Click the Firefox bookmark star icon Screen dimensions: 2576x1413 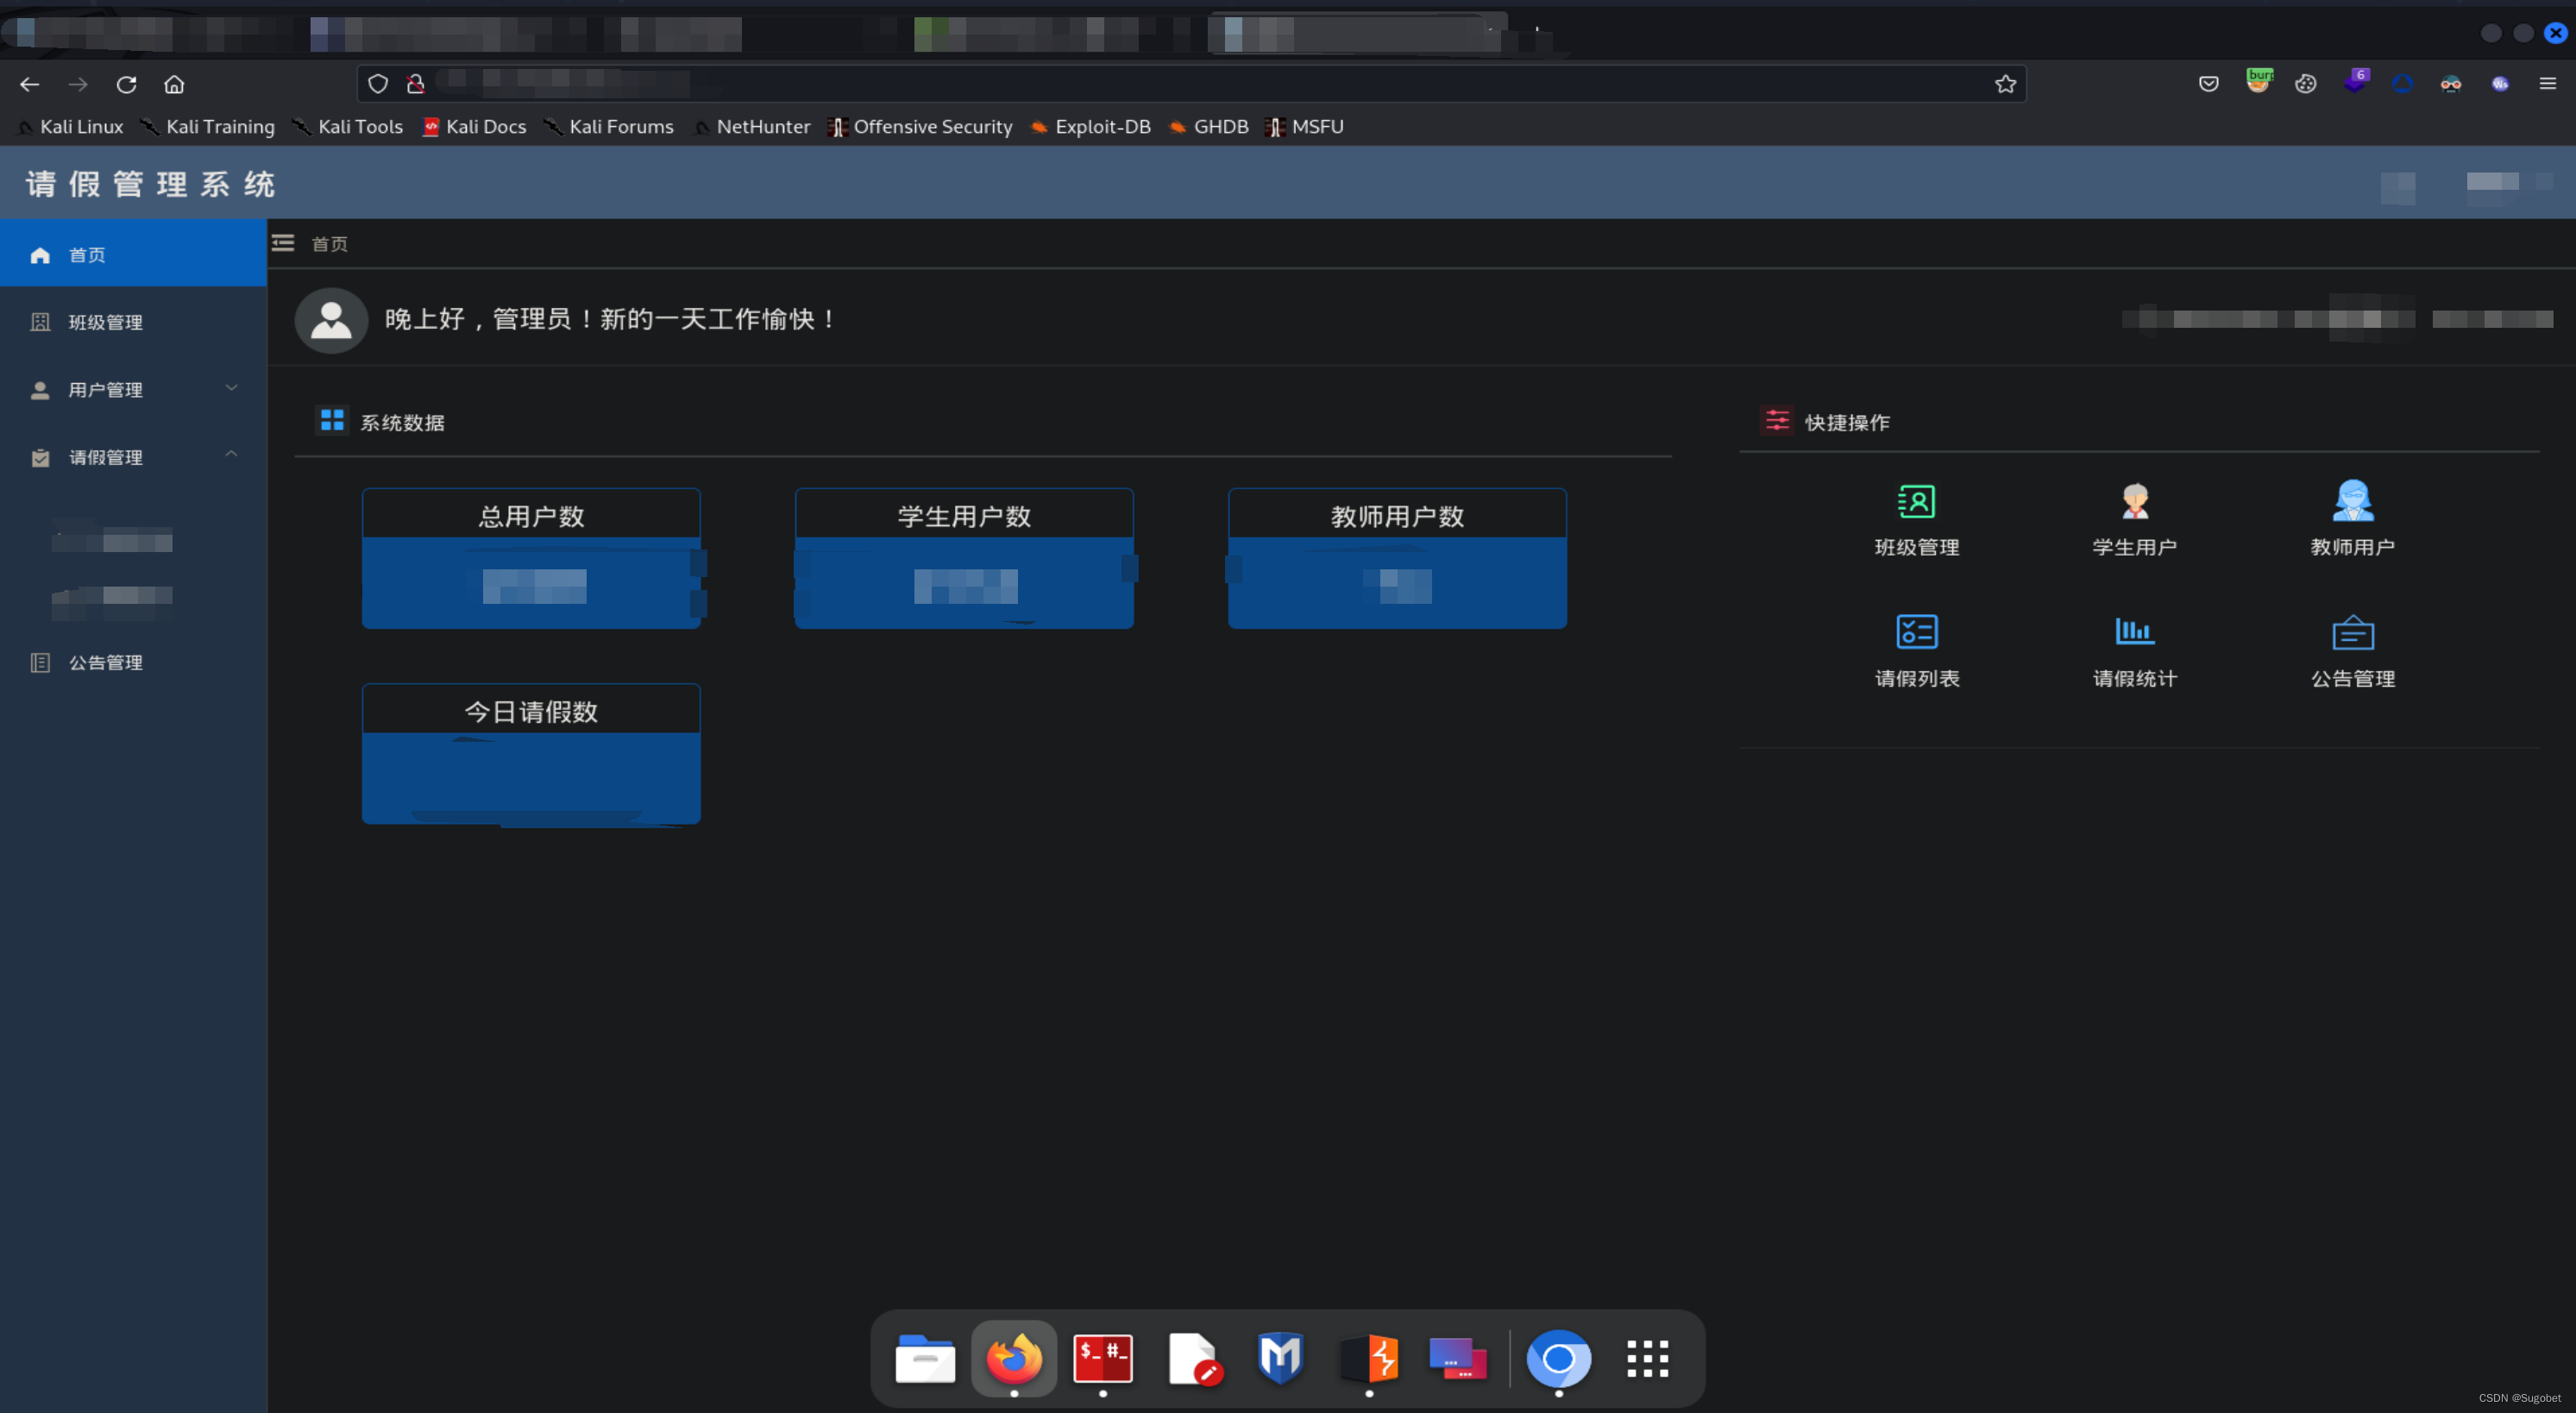pyautogui.click(x=2005, y=84)
